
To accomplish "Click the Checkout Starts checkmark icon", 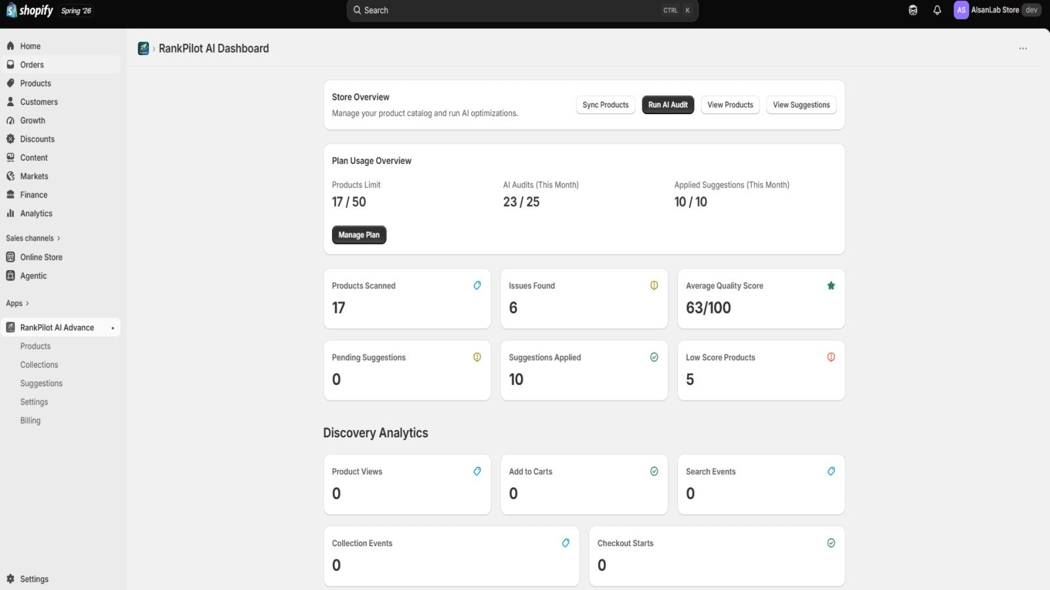I will click(831, 543).
